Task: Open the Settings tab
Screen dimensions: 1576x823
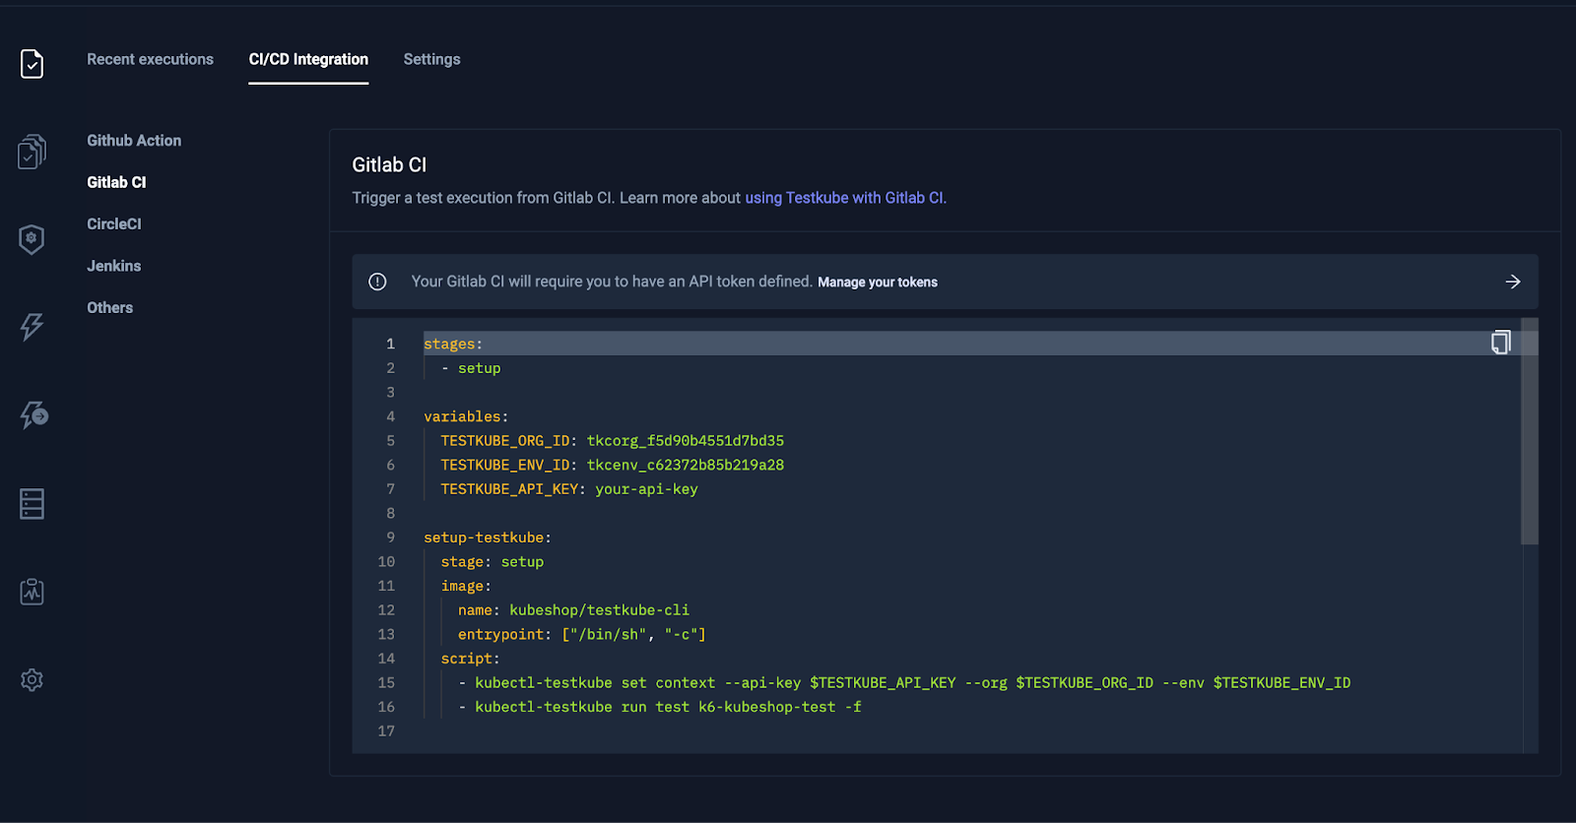Action: [431, 59]
